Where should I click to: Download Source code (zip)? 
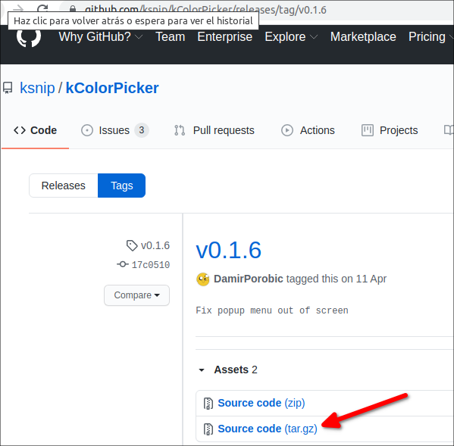(261, 403)
